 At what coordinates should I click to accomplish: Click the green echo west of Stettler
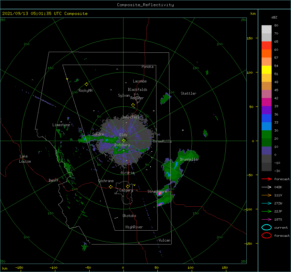(165, 98)
